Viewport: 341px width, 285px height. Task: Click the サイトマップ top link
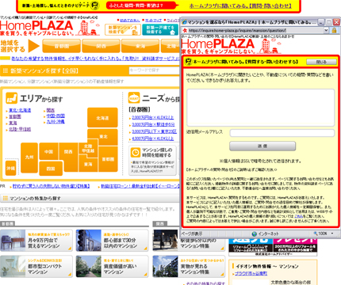point(153,20)
